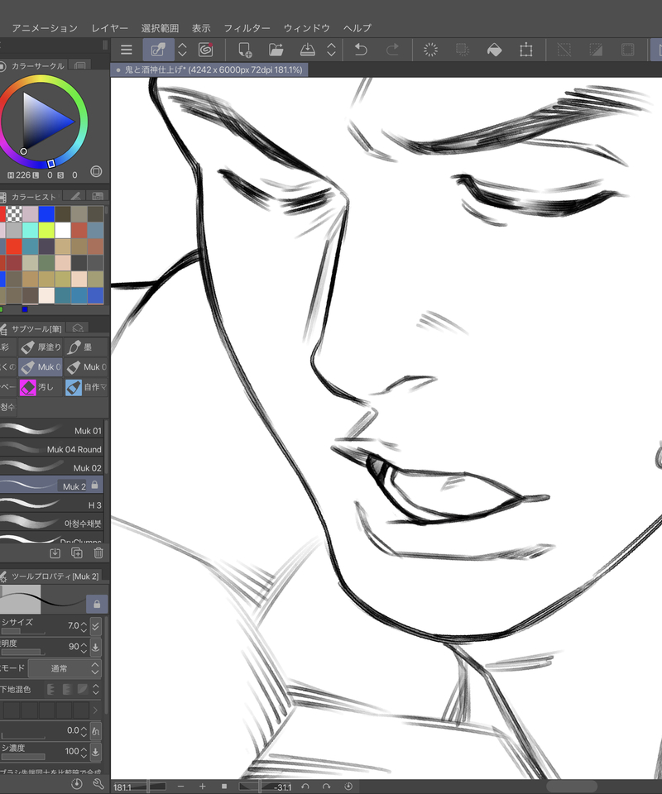Choose the Muk 02 brush
This screenshot has width=662, height=794.
51,467
